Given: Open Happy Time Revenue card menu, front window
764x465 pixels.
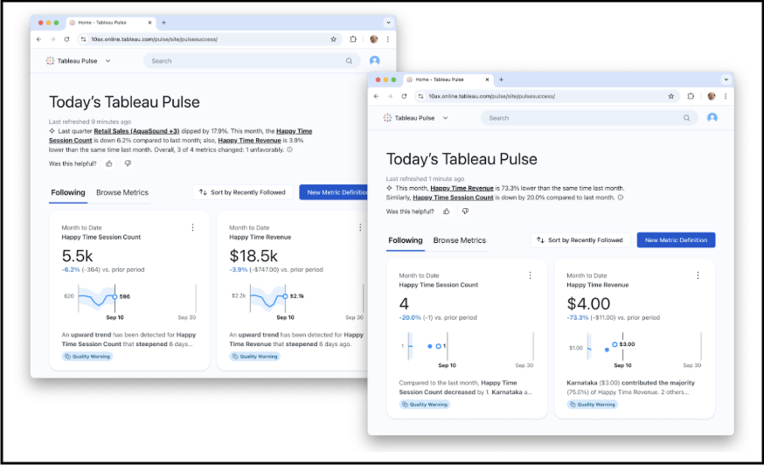Looking at the screenshot, I should (698, 275).
